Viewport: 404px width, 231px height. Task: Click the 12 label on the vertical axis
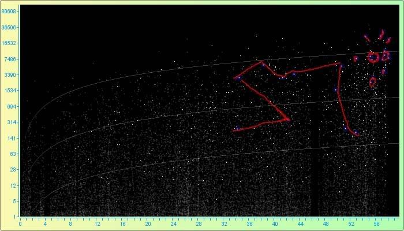pyautogui.click(x=13, y=185)
